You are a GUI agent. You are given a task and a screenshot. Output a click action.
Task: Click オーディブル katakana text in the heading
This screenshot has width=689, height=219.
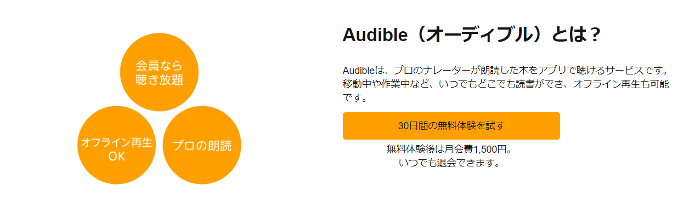tap(479, 35)
